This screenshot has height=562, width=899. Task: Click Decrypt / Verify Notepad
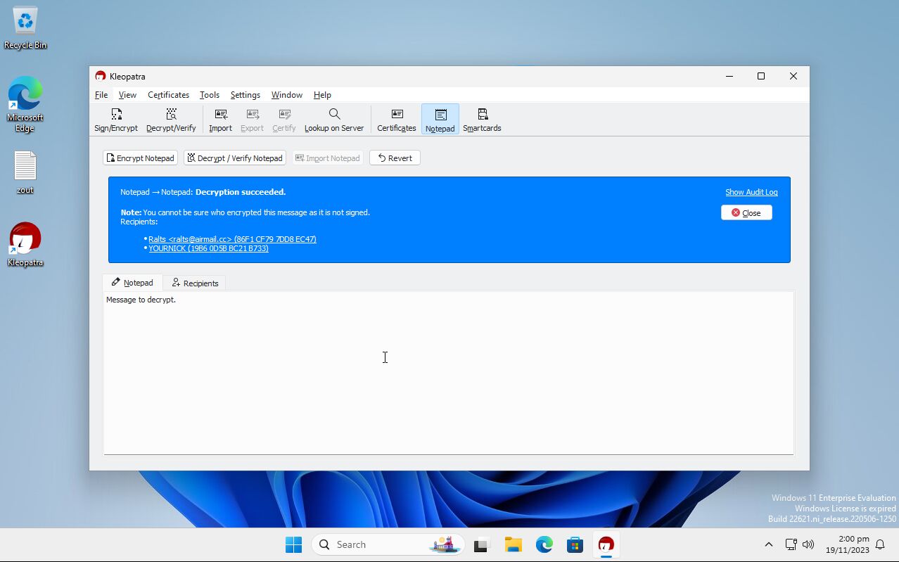click(234, 158)
